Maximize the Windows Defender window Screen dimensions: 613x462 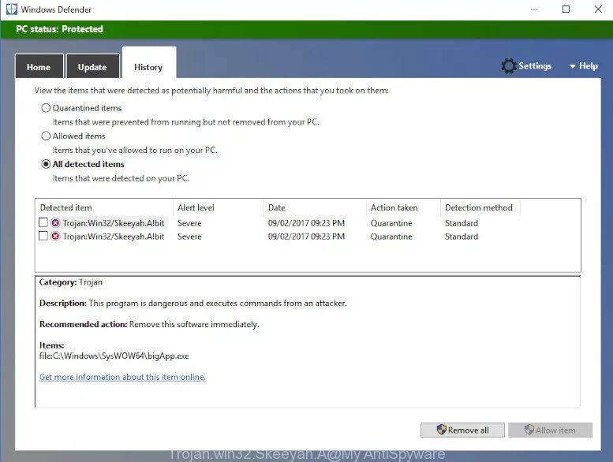566,9
